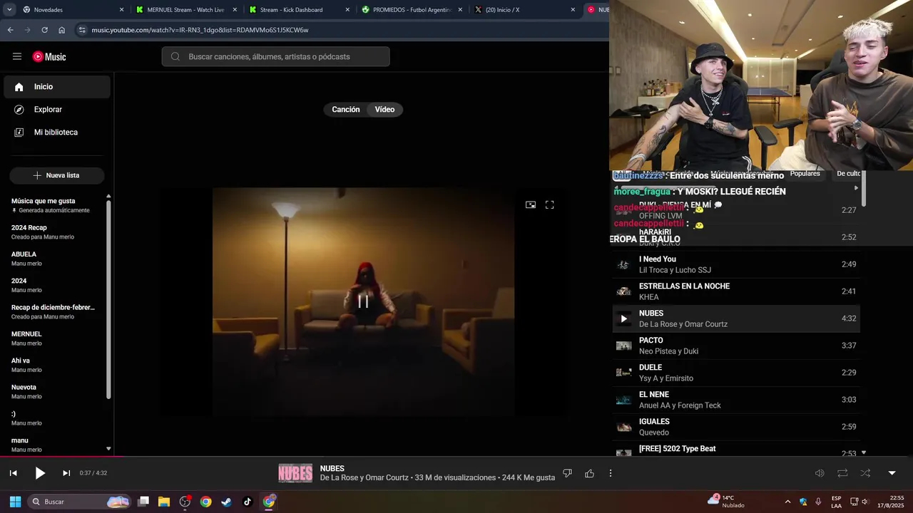This screenshot has width=913, height=513.
Task: Open the :) playlist
Action: (53, 418)
